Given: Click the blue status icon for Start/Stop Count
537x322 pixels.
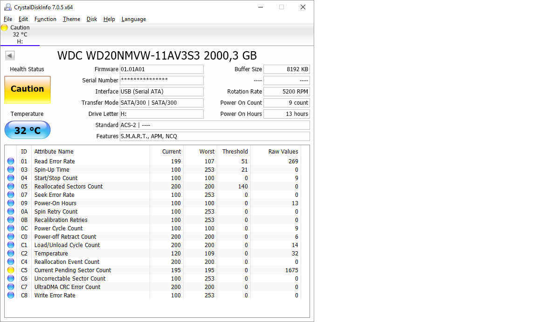Looking at the screenshot, I should pos(11,178).
